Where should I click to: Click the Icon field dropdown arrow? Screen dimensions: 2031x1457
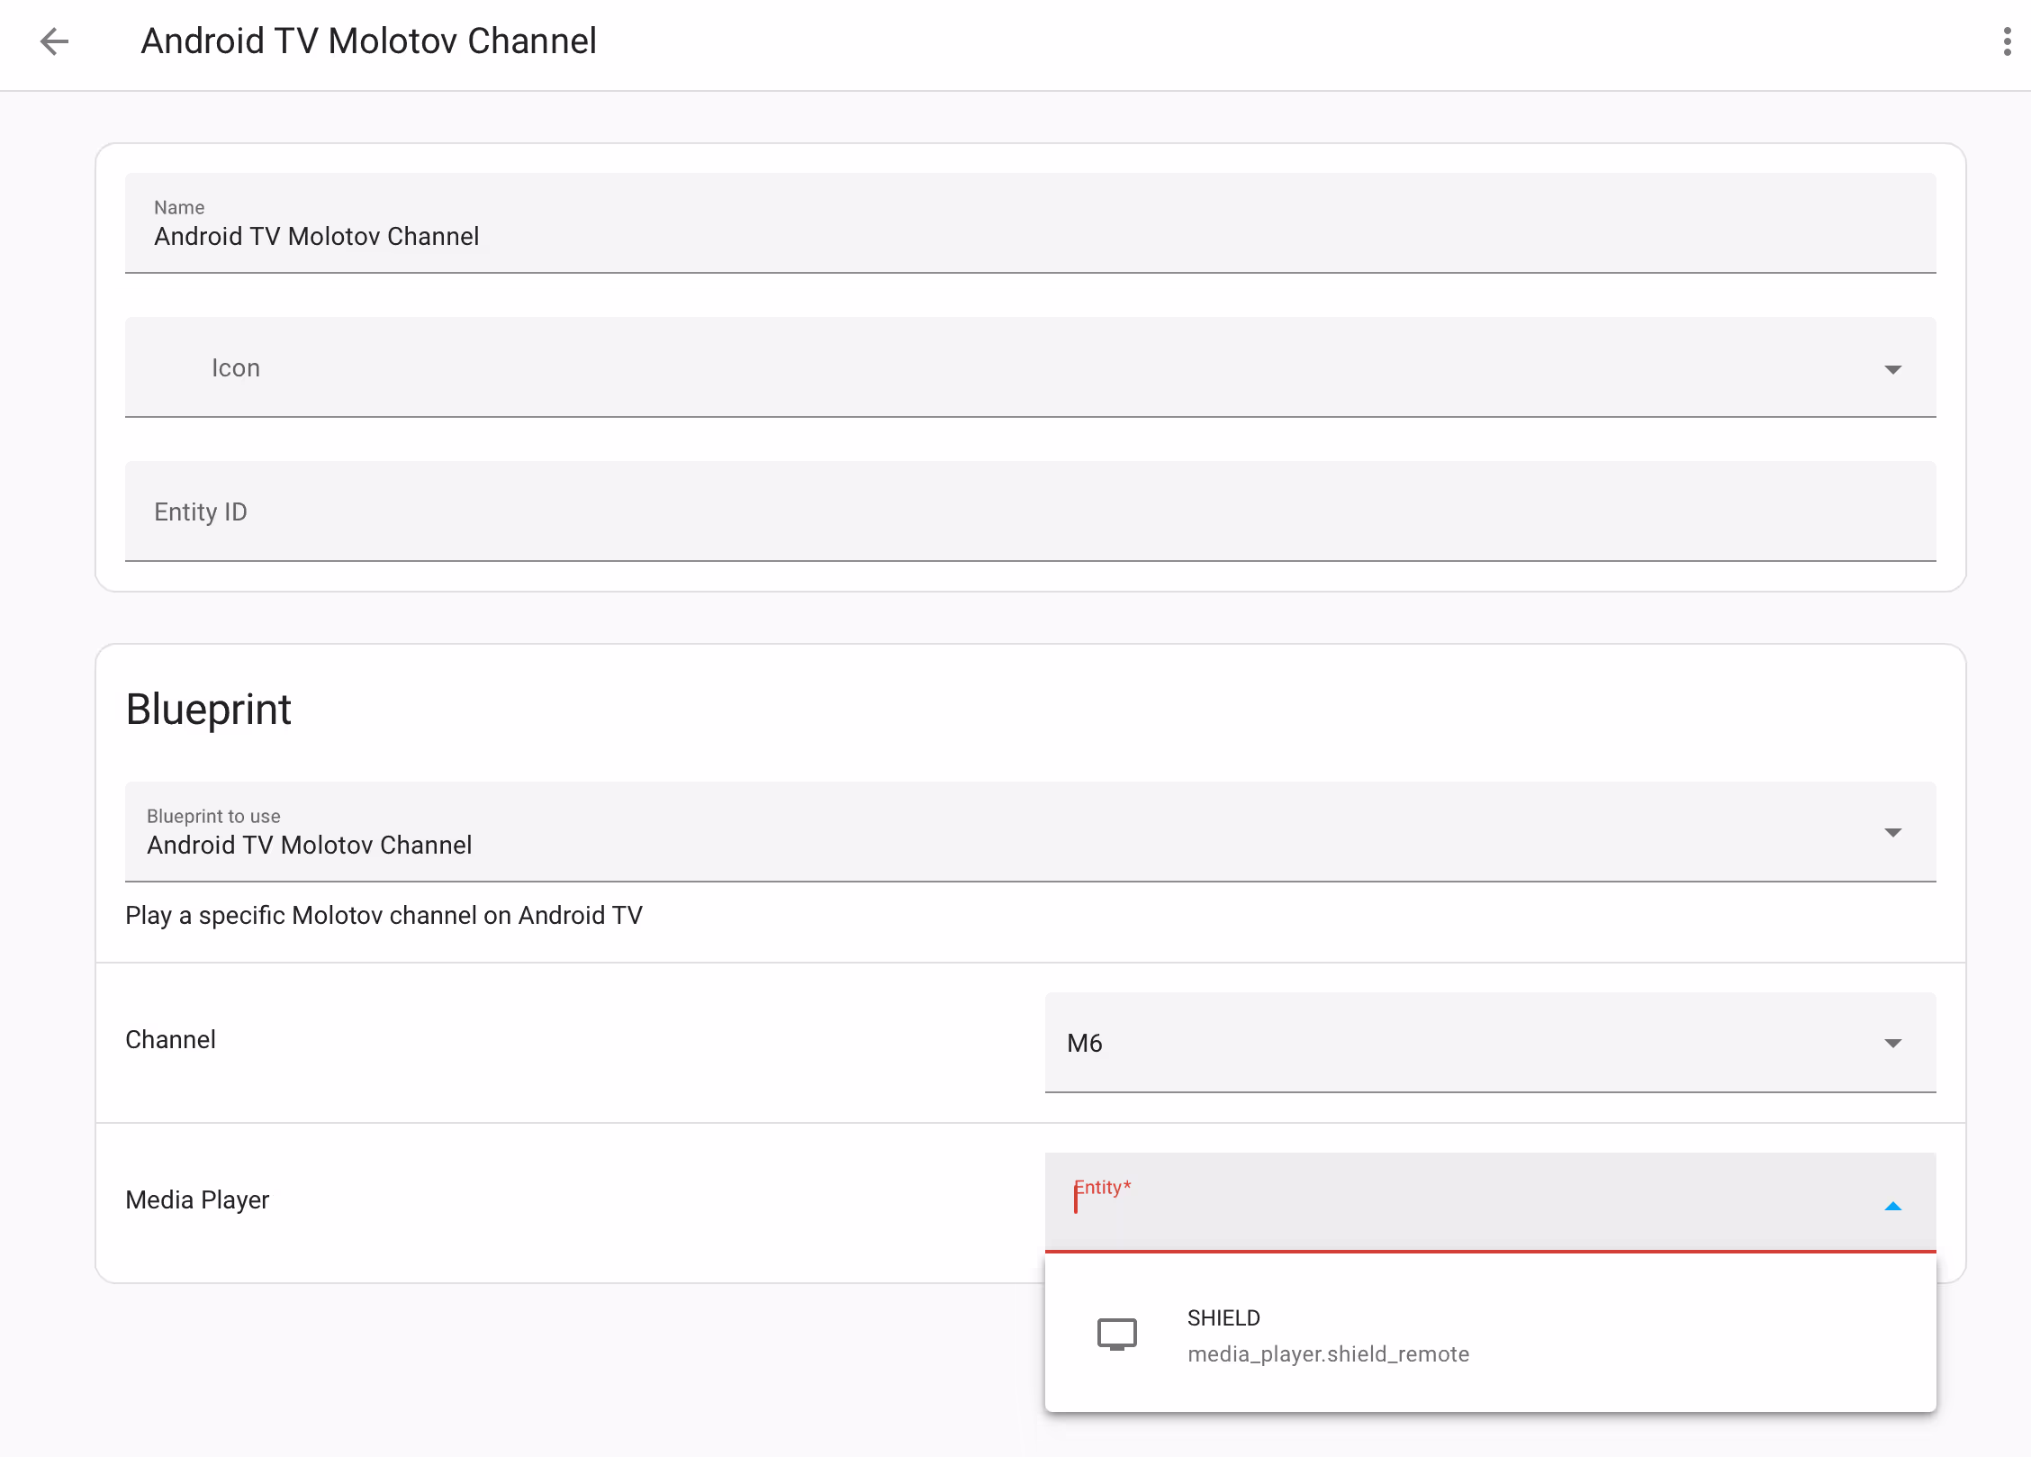click(1892, 369)
